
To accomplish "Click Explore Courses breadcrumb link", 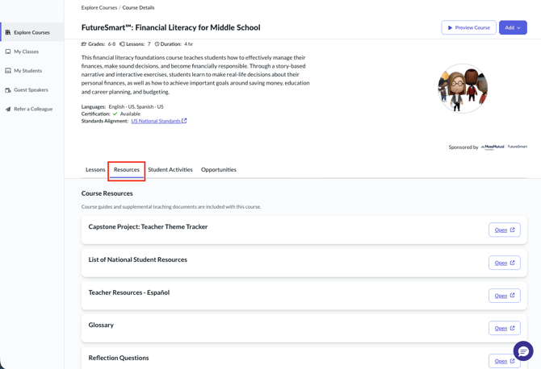I will coord(99,7).
